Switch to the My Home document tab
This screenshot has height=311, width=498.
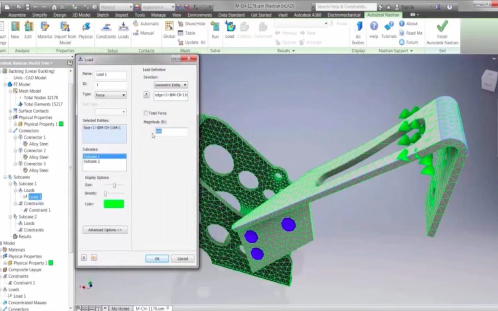[120, 308]
